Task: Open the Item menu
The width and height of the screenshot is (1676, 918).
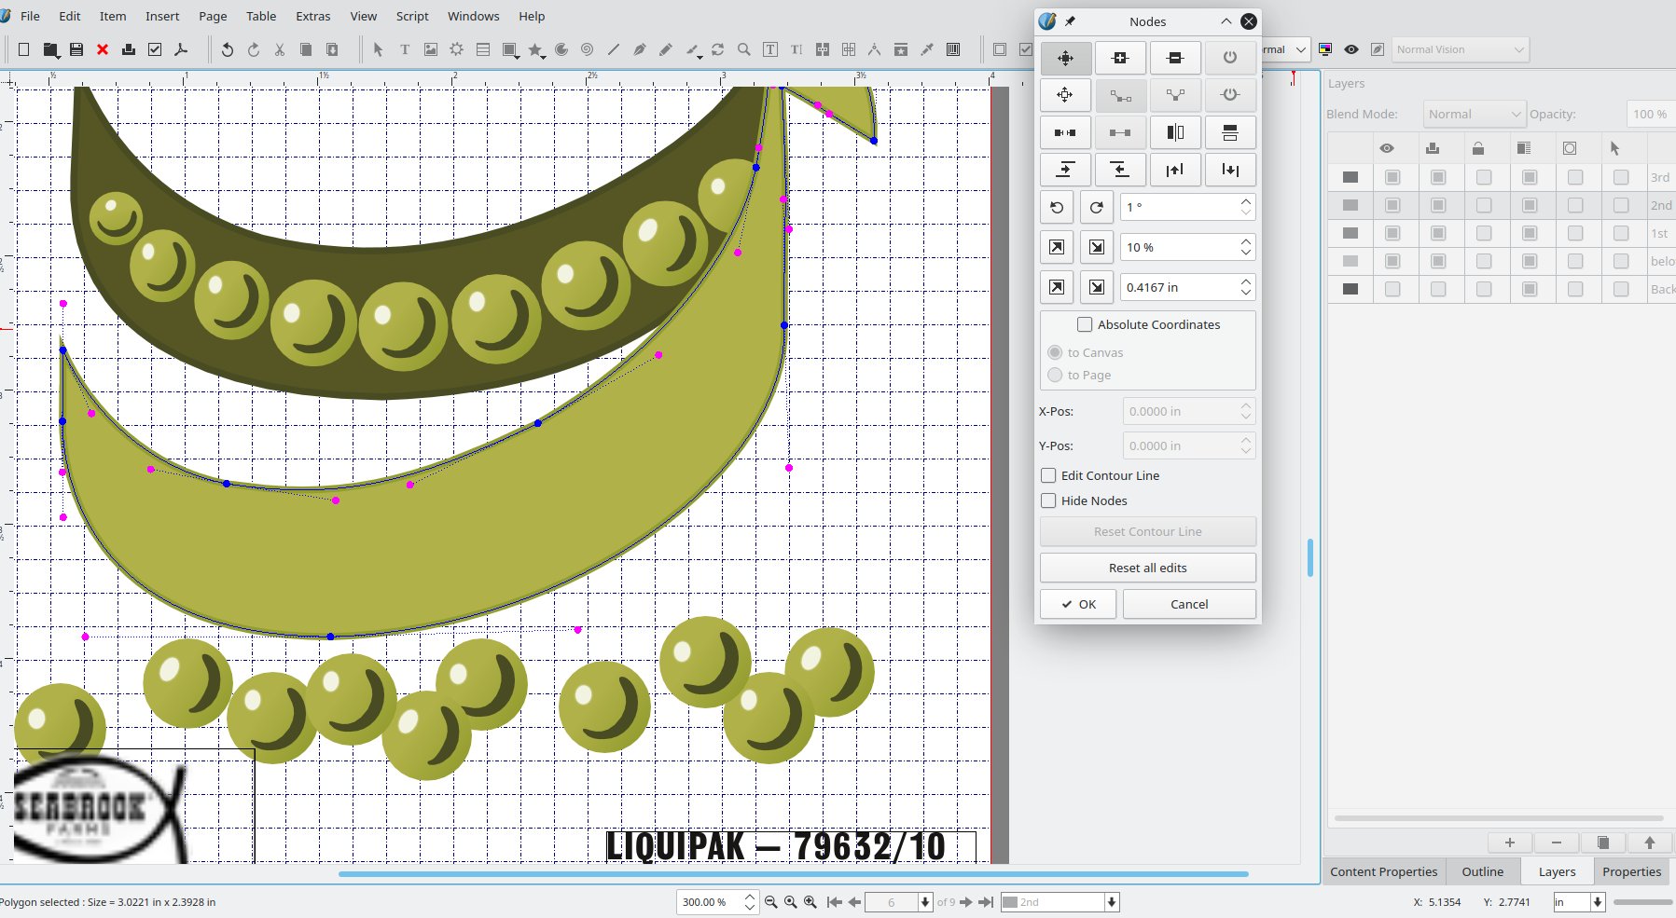Action: (113, 16)
